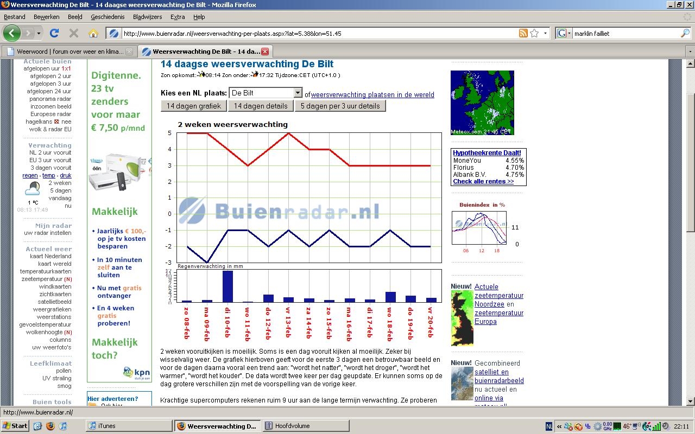This screenshot has width=695, height=434.
Task: Click the '14 dagen grafiek' button
Action: point(194,106)
